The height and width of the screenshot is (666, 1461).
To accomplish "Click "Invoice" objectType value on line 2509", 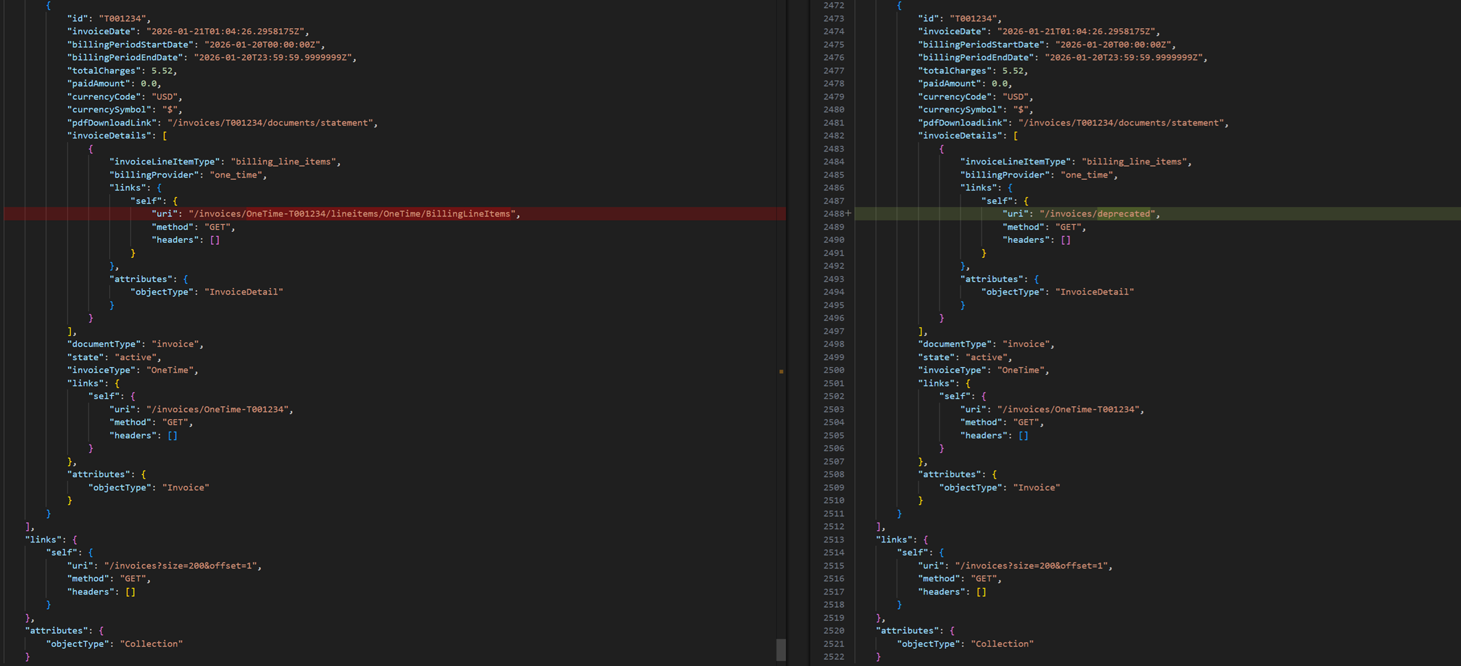I will pos(1037,488).
